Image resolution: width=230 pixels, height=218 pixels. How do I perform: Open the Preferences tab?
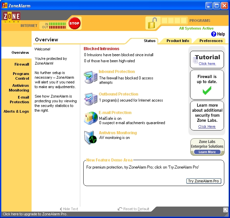click(x=211, y=41)
